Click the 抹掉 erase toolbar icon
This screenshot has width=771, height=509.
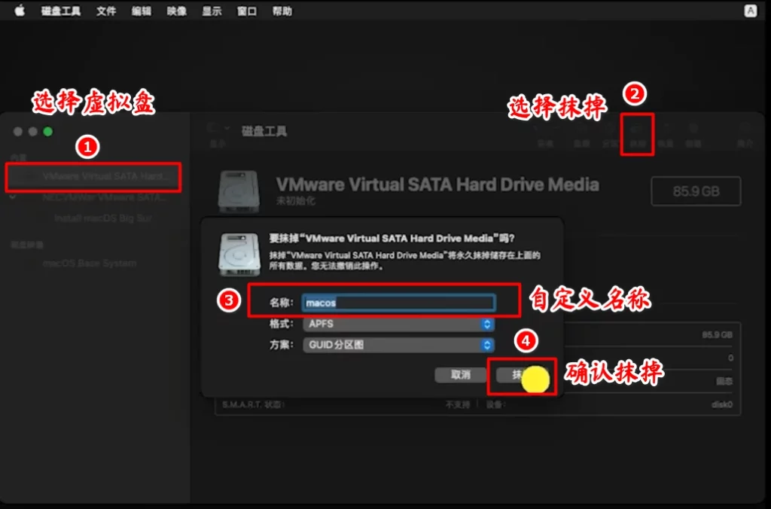point(637,135)
